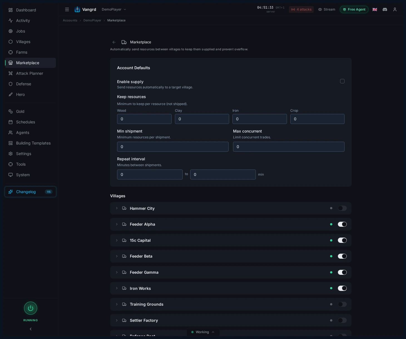Open the Farms section
The height and width of the screenshot is (339, 406).
(x=22, y=52)
